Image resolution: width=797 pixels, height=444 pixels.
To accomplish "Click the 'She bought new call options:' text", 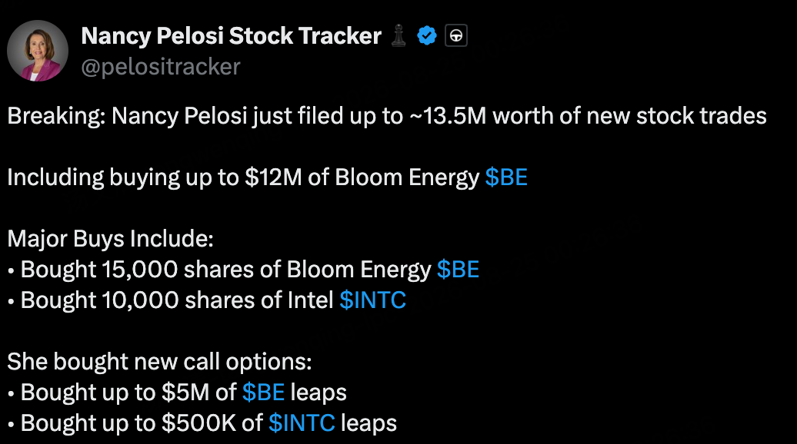I will click(159, 362).
